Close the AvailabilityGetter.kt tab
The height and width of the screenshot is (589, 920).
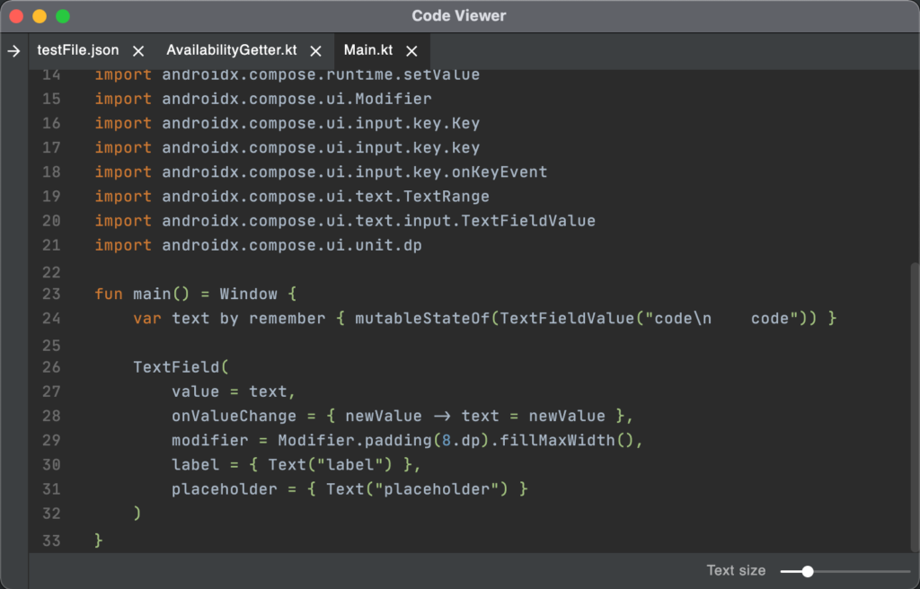coord(315,51)
